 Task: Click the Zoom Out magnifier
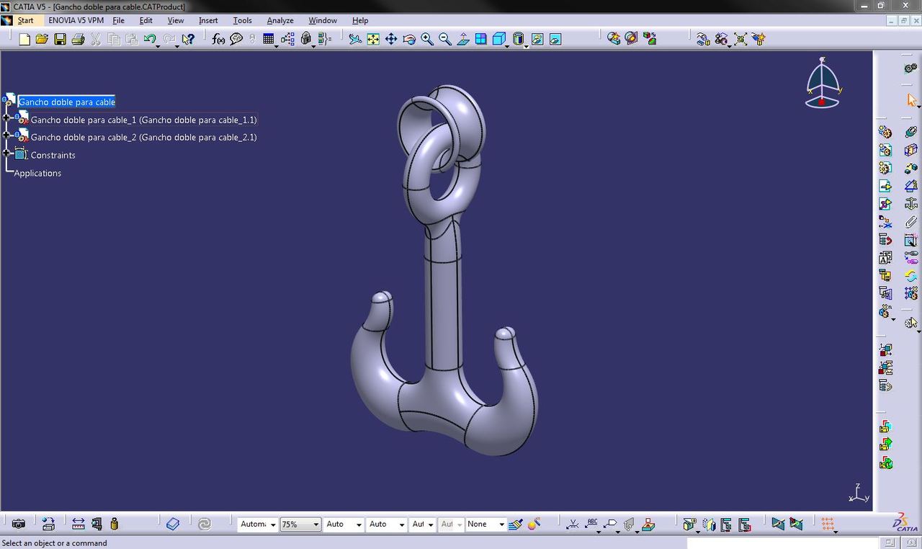pyautogui.click(x=445, y=39)
